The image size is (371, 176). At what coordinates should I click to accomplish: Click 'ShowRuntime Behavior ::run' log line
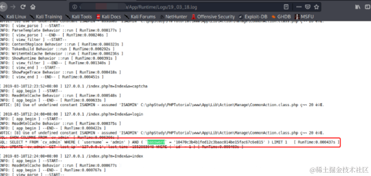click(58, 58)
